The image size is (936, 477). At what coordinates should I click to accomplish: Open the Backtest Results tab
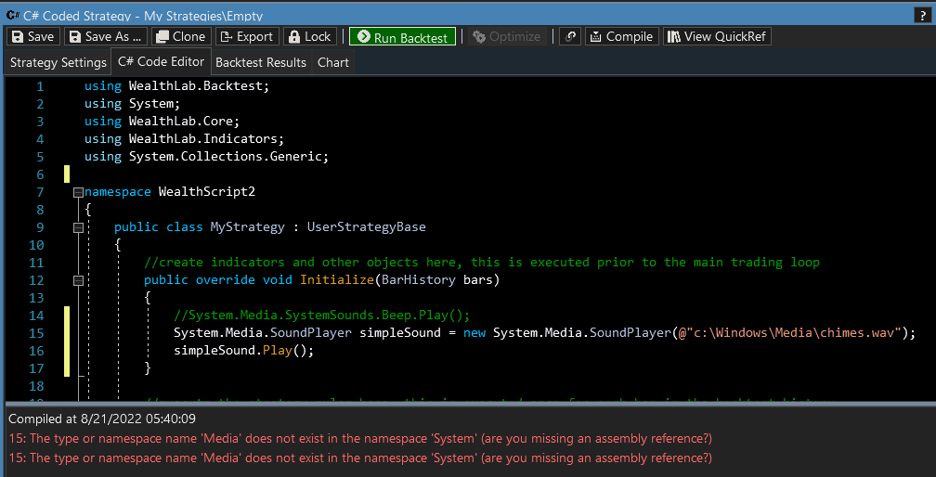point(260,62)
